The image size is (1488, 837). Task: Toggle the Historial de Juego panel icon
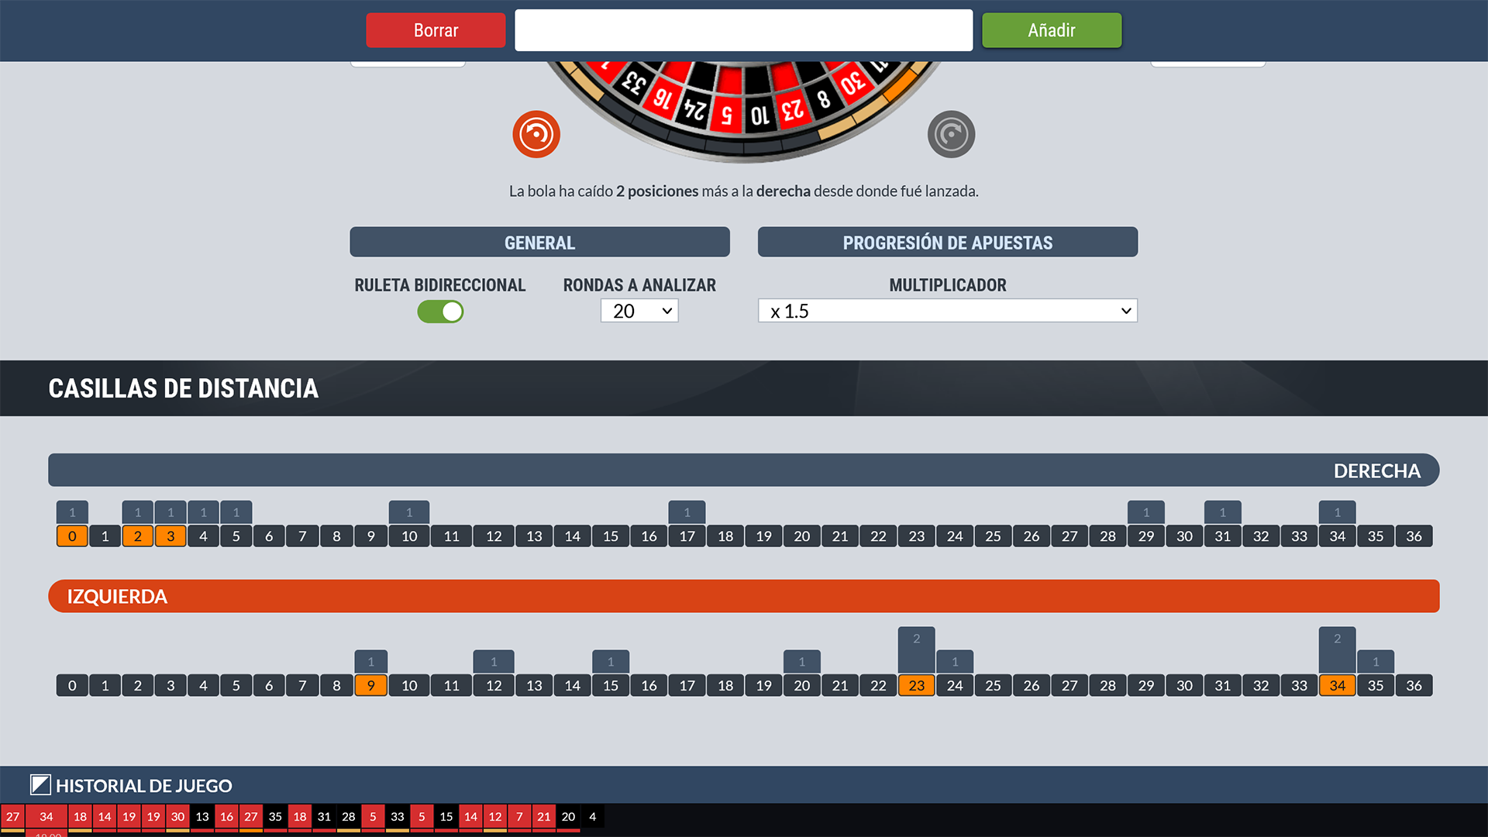(x=40, y=785)
